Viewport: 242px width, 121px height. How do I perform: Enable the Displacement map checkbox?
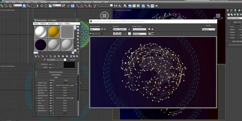tap(36, 110)
